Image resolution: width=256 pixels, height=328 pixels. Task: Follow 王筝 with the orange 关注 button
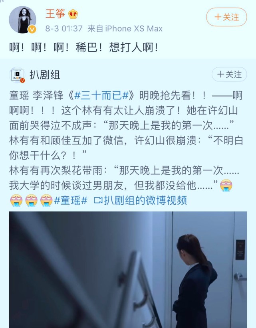pyautogui.click(x=226, y=17)
